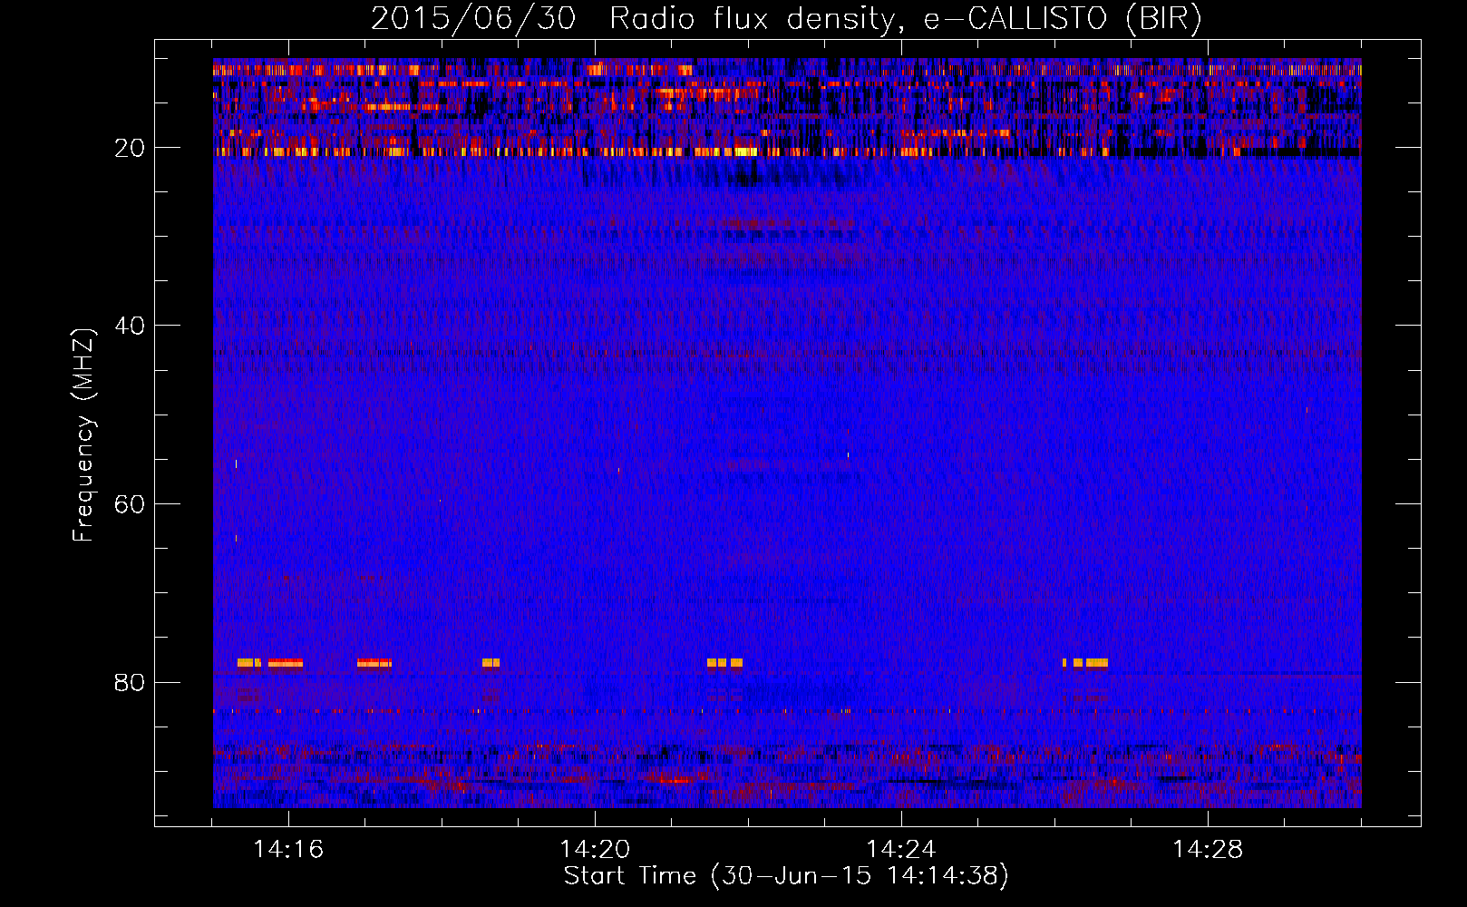Click the 60 MHz frequency tick label
Image resolution: width=1467 pixels, height=907 pixels.
point(130,504)
